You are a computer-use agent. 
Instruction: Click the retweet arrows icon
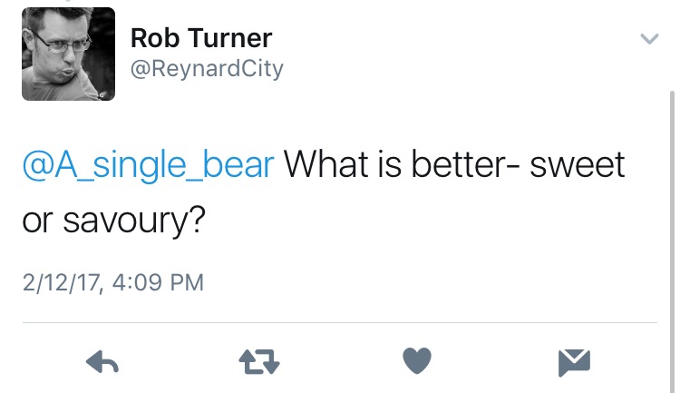(x=259, y=364)
